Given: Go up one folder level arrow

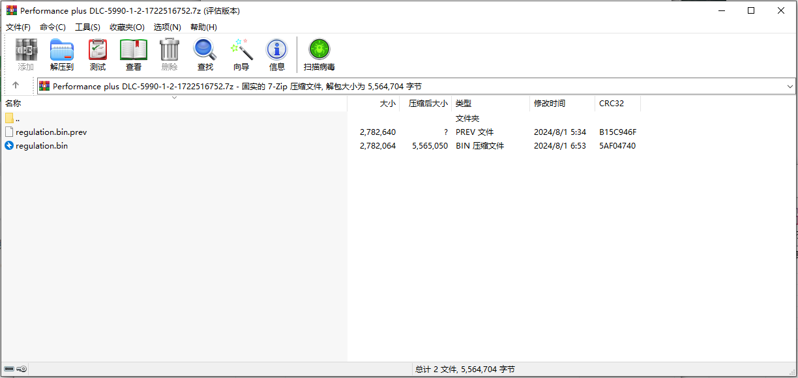Looking at the screenshot, I should pyautogui.click(x=16, y=85).
